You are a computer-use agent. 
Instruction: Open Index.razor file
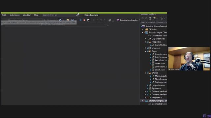click(160, 64)
